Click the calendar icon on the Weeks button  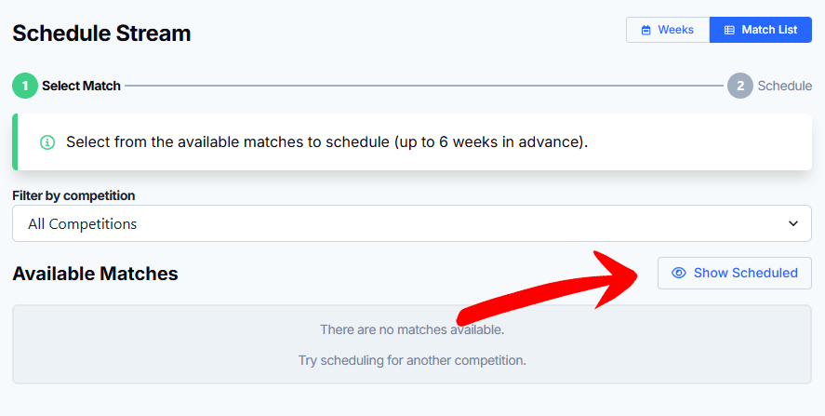(645, 30)
